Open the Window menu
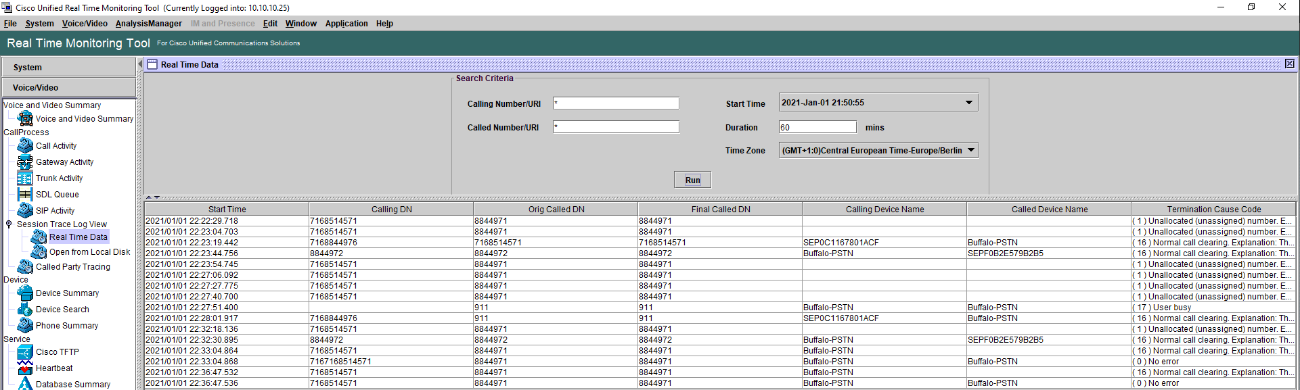The image size is (1300, 390). pos(300,24)
